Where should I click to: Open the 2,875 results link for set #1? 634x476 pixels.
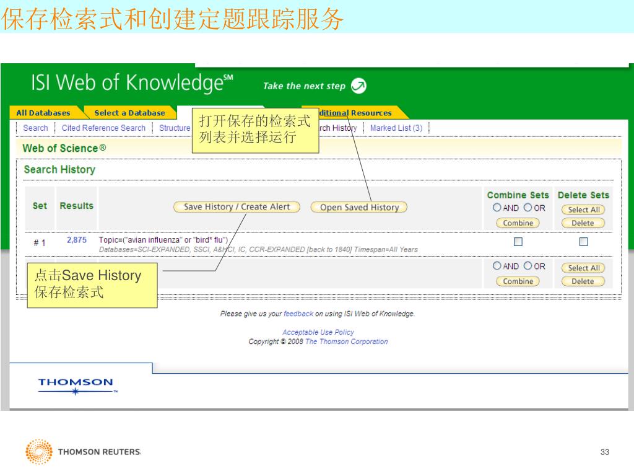[77, 240]
